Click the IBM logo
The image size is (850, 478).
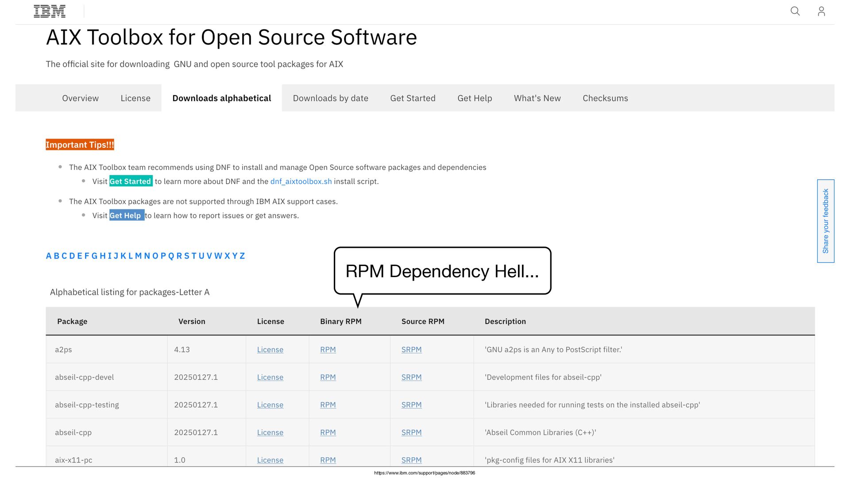[x=50, y=12]
